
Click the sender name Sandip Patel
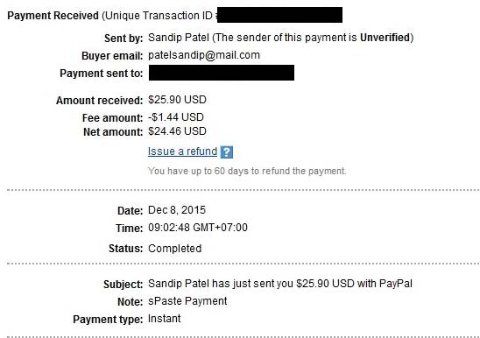pyautogui.click(x=179, y=38)
